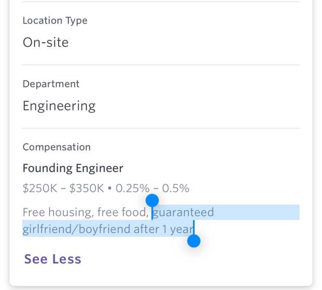Click the upper text selection start handle
This screenshot has width=322, height=290.
[x=152, y=200]
